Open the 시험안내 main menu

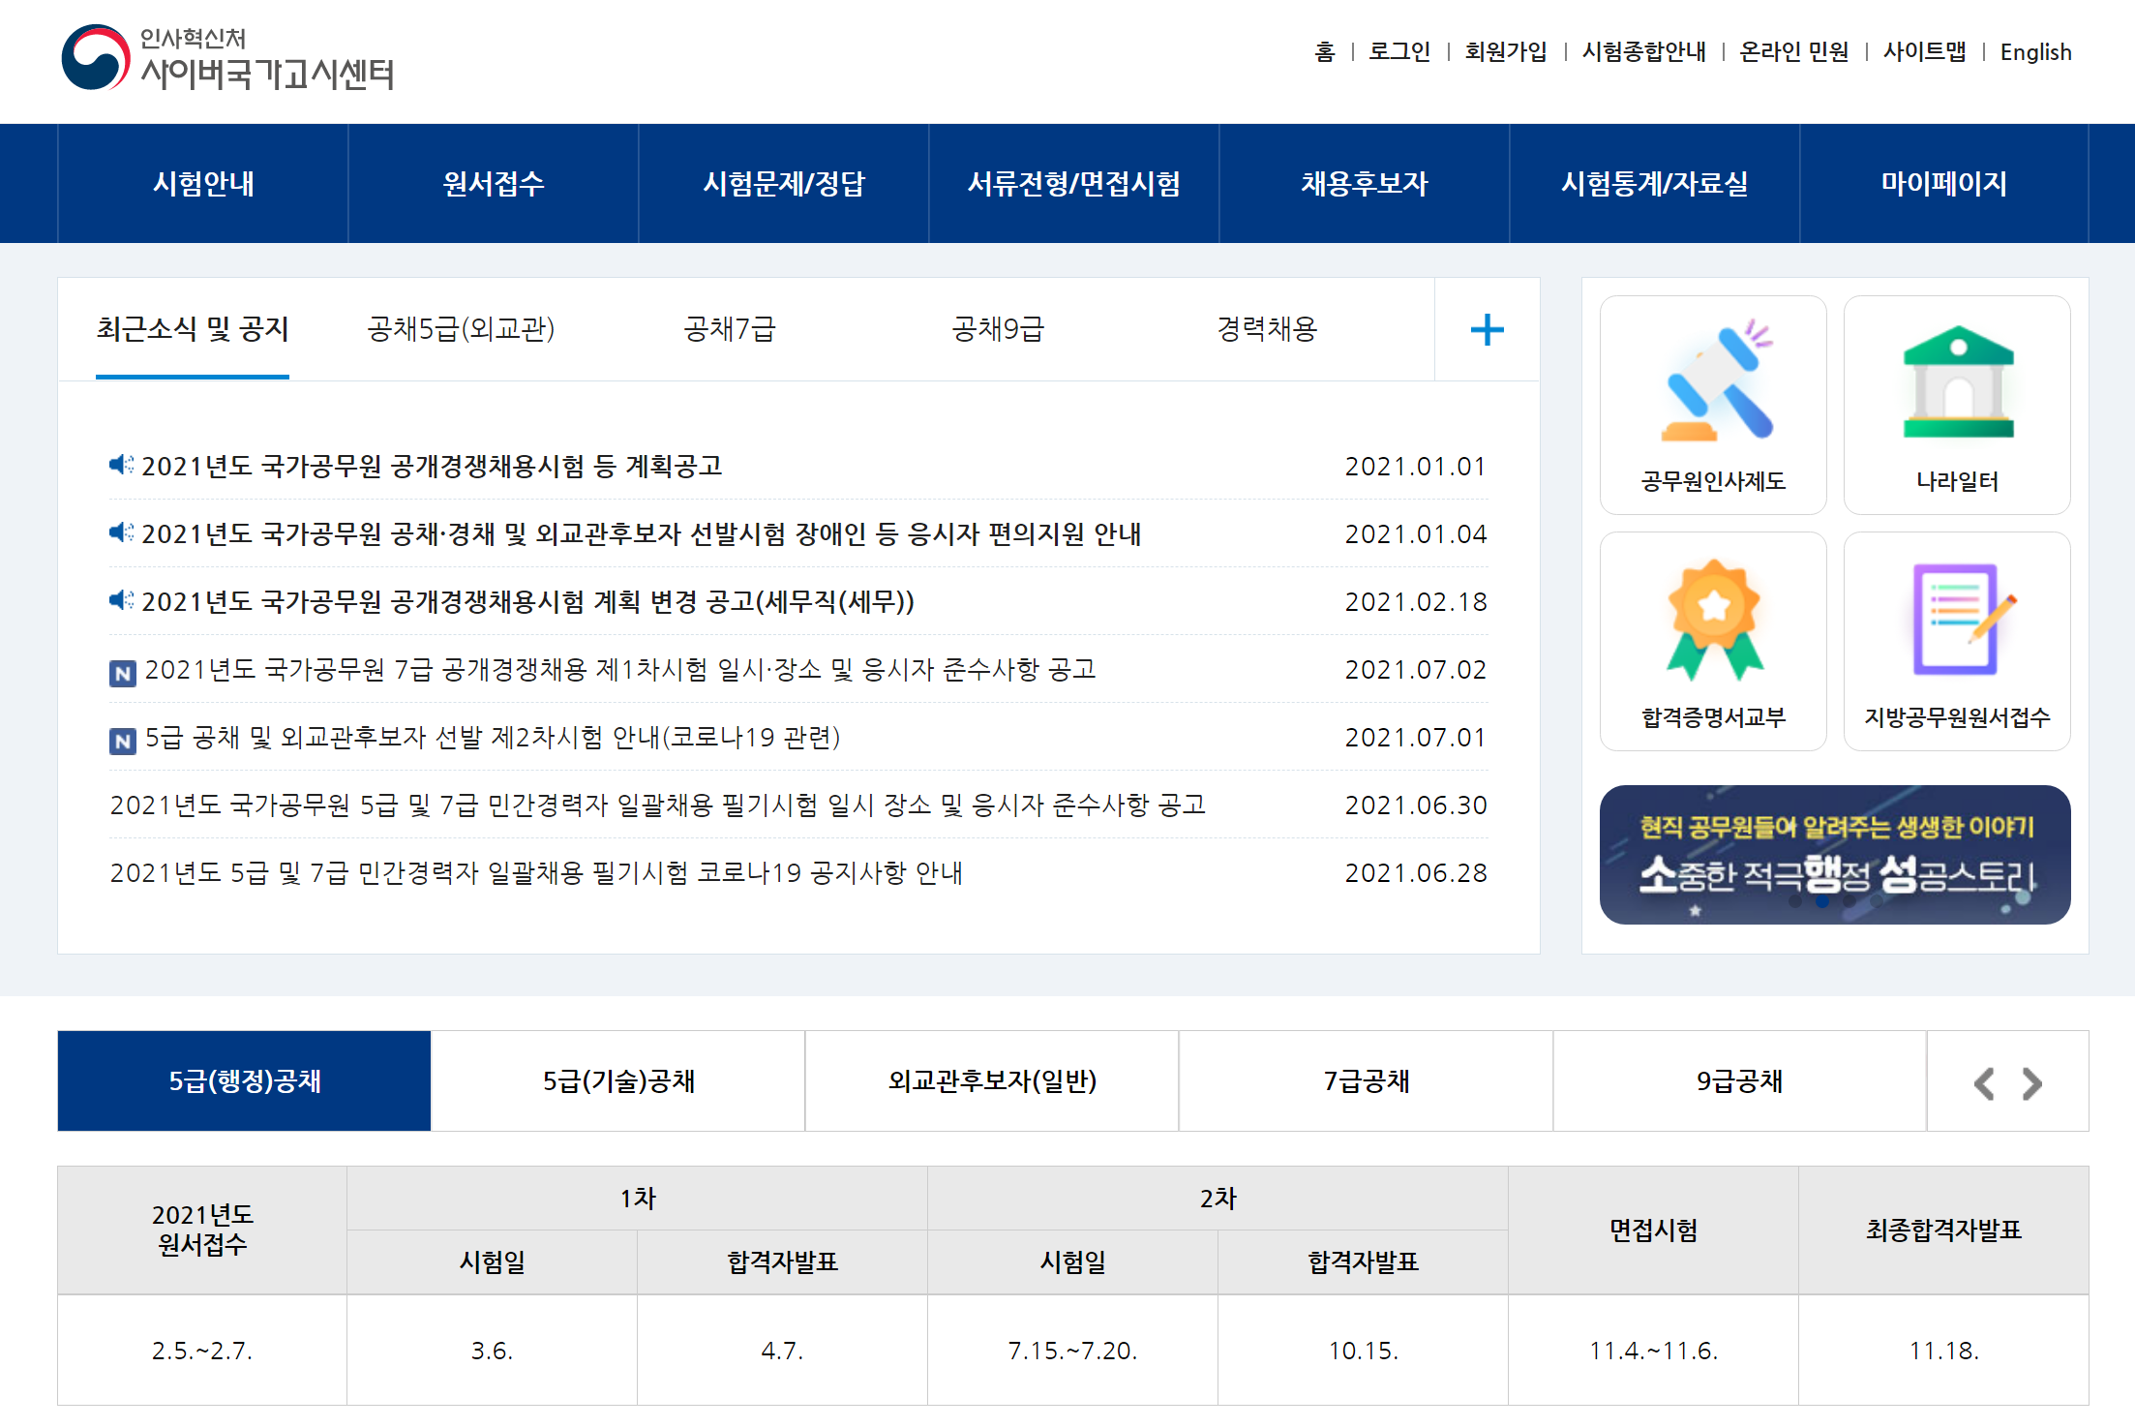(x=203, y=184)
